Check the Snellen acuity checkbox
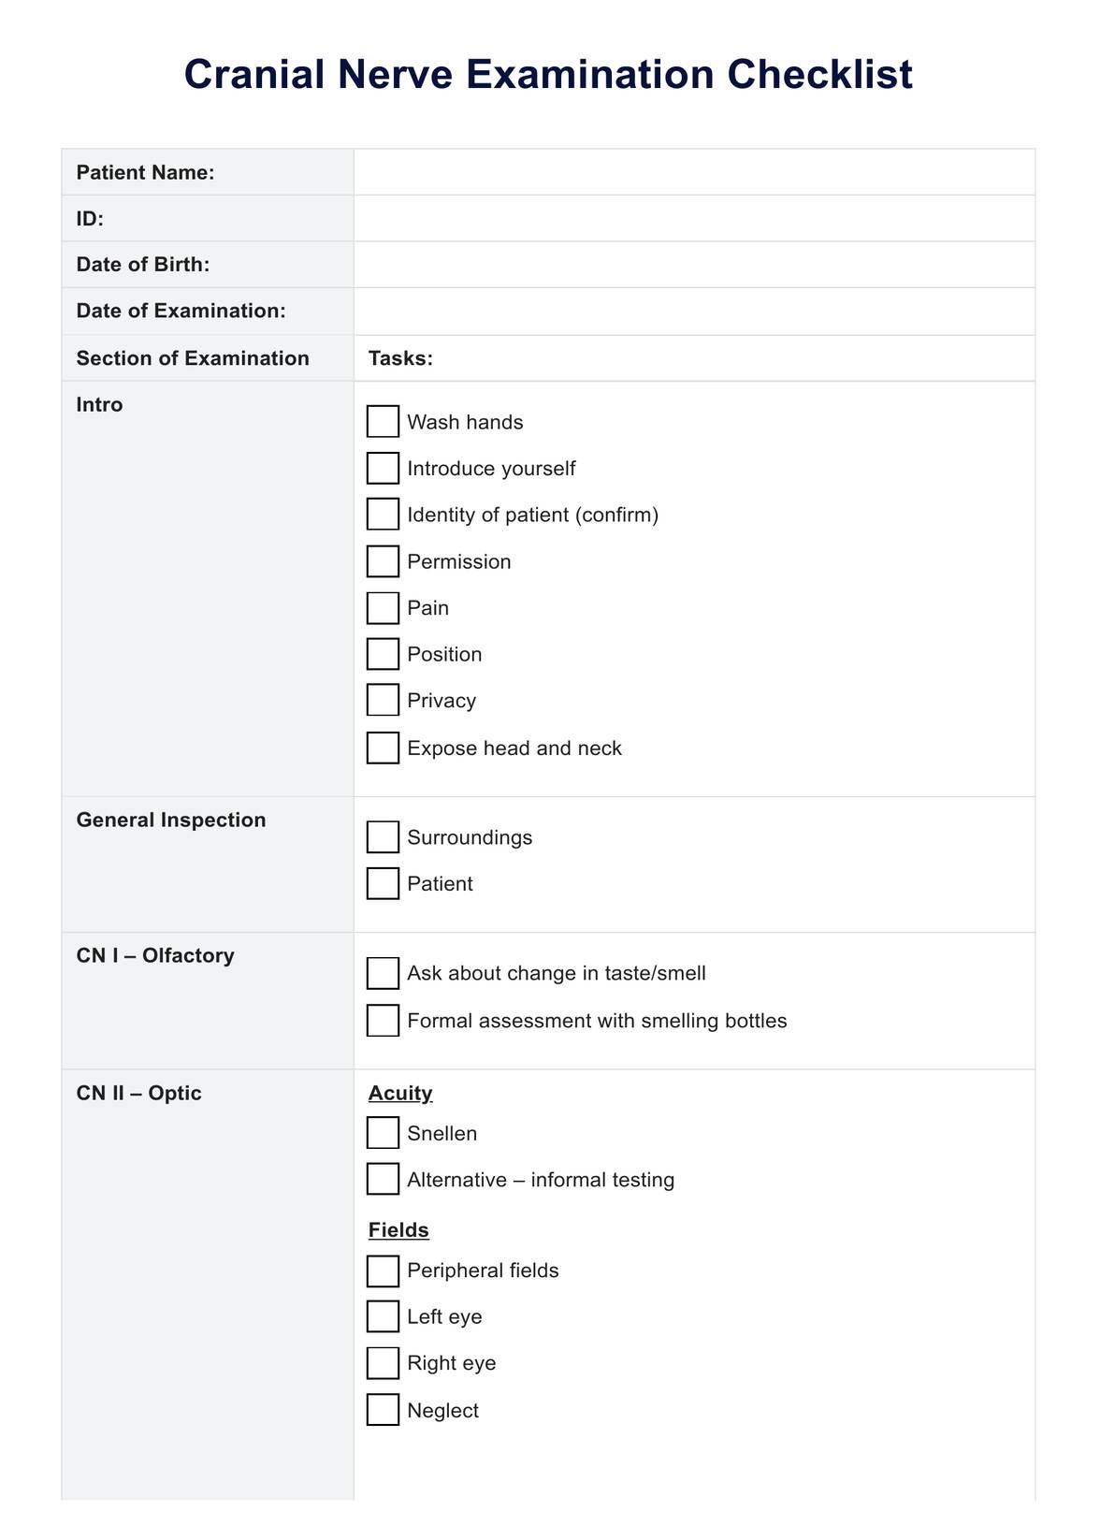 (x=383, y=1133)
